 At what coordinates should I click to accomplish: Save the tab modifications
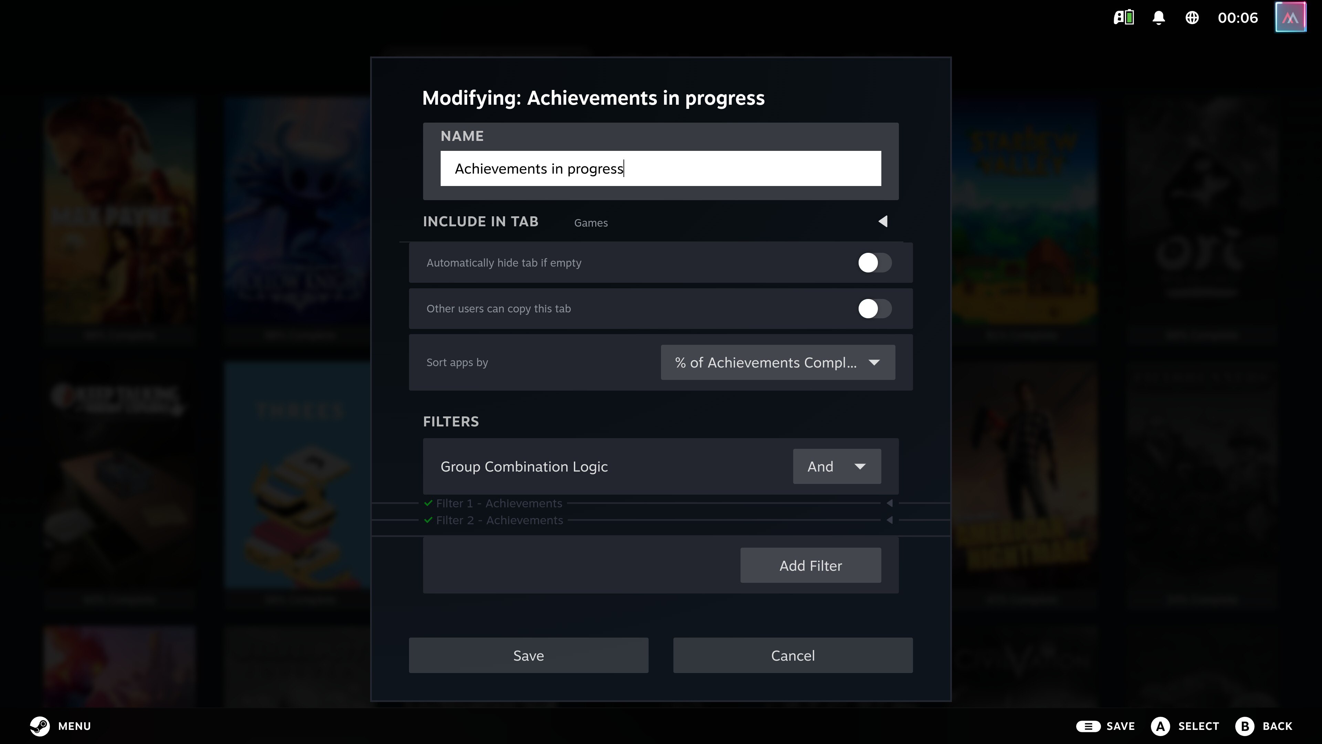(x=528, y=655)
